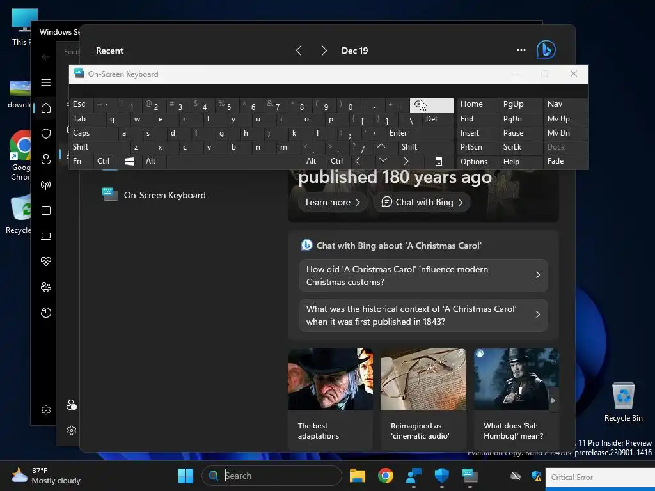Open App & browser control window icon
This screenshot has width=655, height=491.
(x=46, y=210)
